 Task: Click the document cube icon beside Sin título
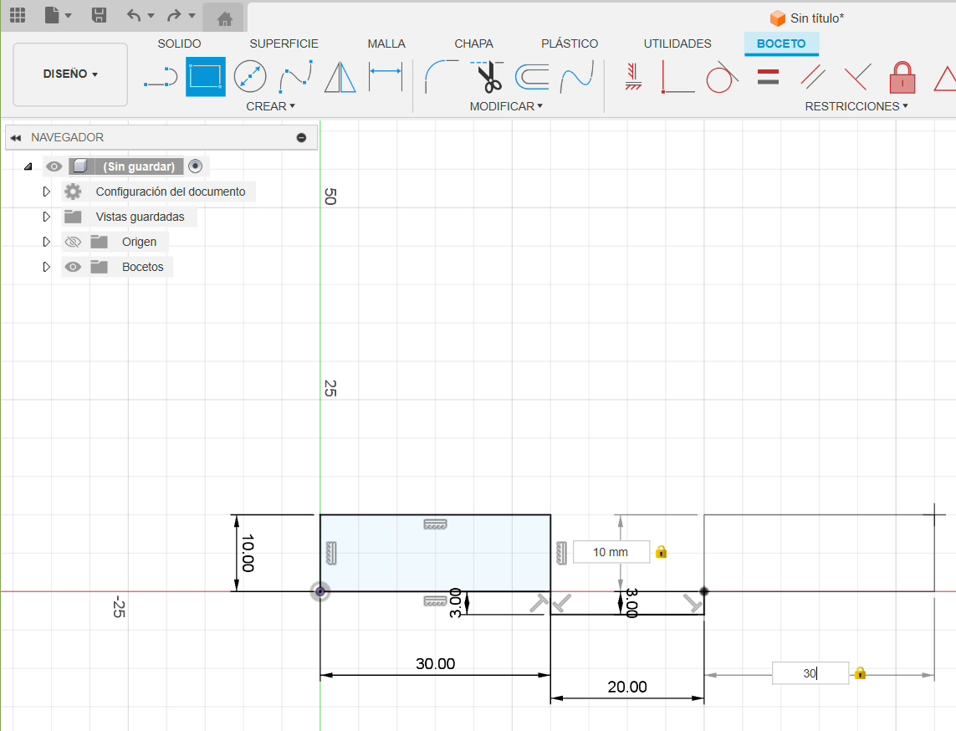(x=777, y=18)
